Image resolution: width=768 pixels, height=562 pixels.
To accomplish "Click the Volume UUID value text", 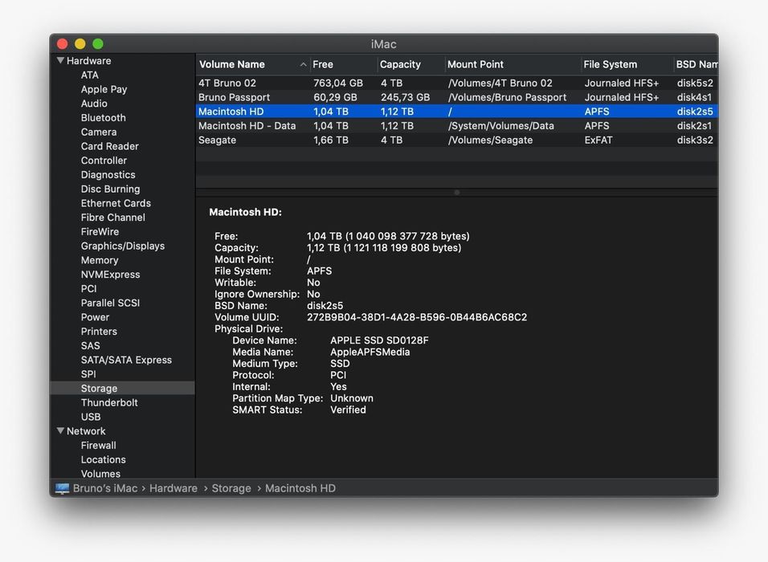I will pos(417,317).
